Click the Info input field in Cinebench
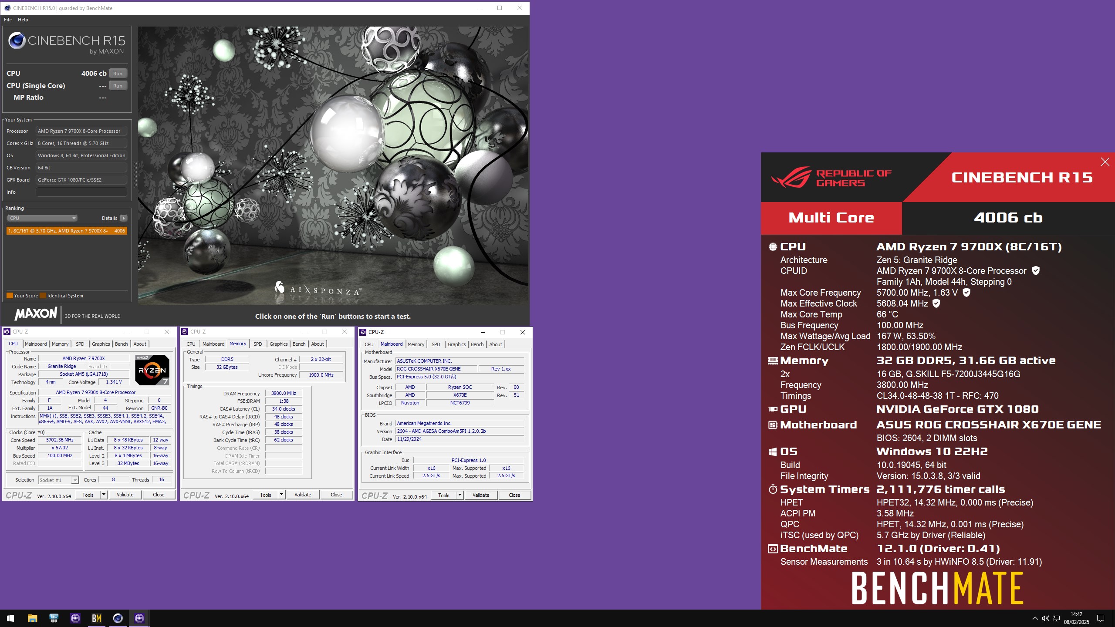This screenshot has width=1115, height=627. 81,192
